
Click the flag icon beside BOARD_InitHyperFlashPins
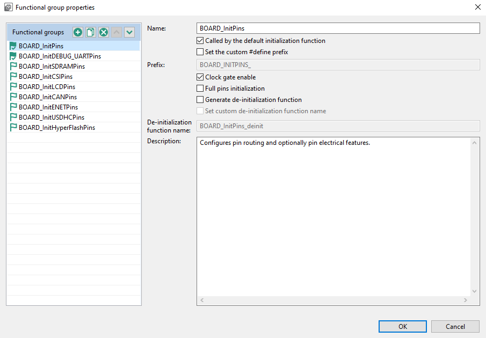point(13,128)
